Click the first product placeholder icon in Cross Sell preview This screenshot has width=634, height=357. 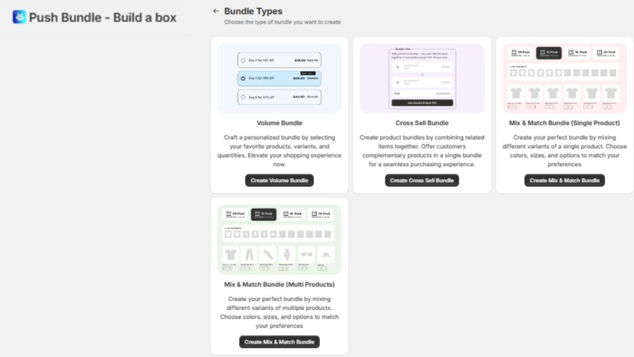397,66
